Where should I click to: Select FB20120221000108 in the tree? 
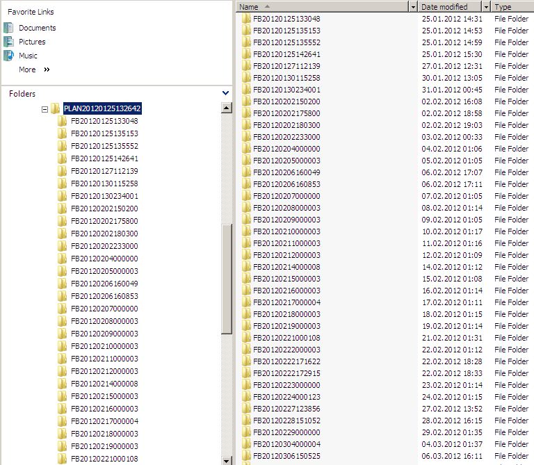point(104,459)
